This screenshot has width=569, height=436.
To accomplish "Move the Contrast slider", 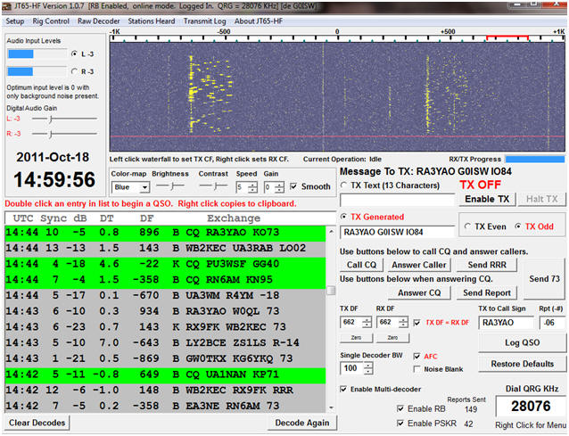I will [x=213, y=186].
